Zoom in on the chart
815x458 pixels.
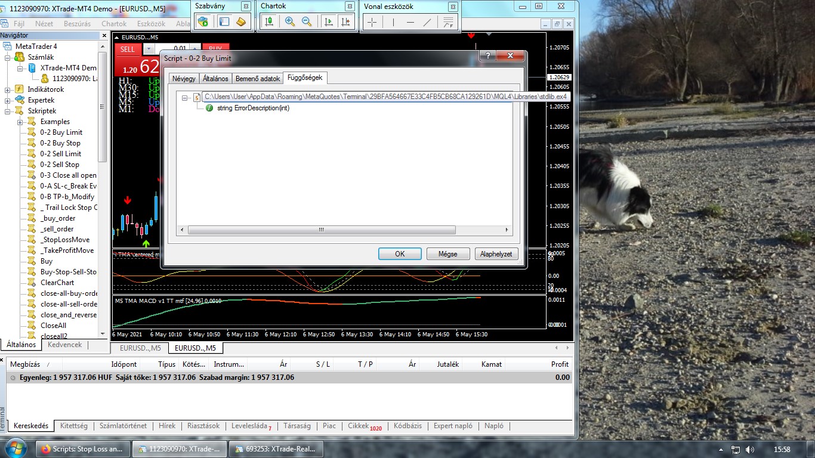tap(289, 21)
